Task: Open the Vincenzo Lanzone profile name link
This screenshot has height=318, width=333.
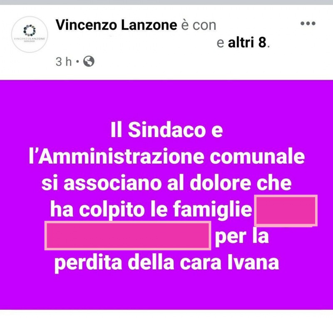Action: pos(117,25)
